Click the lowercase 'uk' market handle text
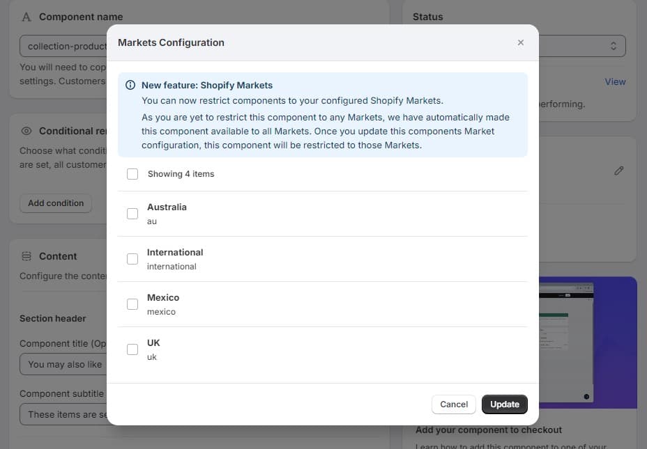The height and width of the screenshot is (449, 647). [x=152, y=357]
